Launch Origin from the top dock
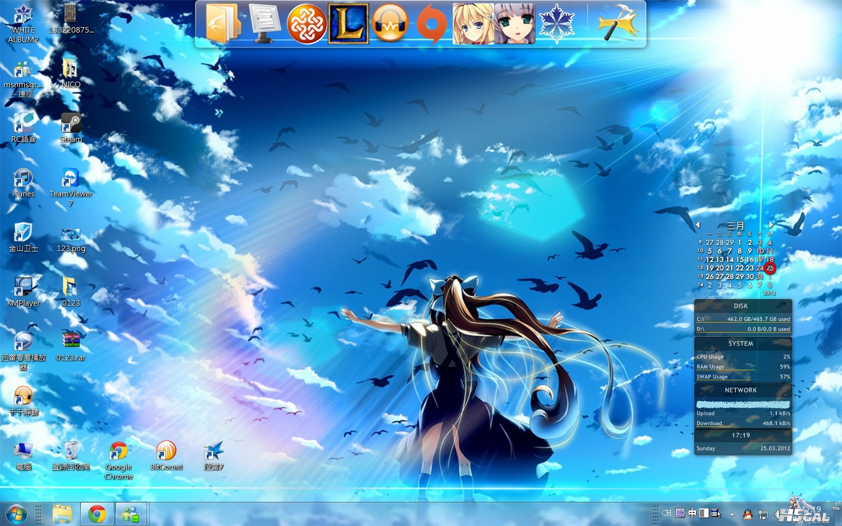 pos(431,24)
